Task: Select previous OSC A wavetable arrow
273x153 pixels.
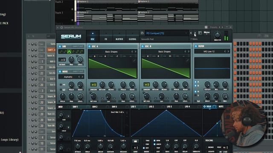Action: [132, 51]
